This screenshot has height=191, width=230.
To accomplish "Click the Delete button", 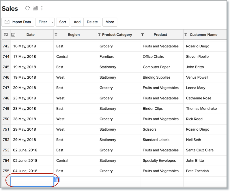I will click(92, 22).
